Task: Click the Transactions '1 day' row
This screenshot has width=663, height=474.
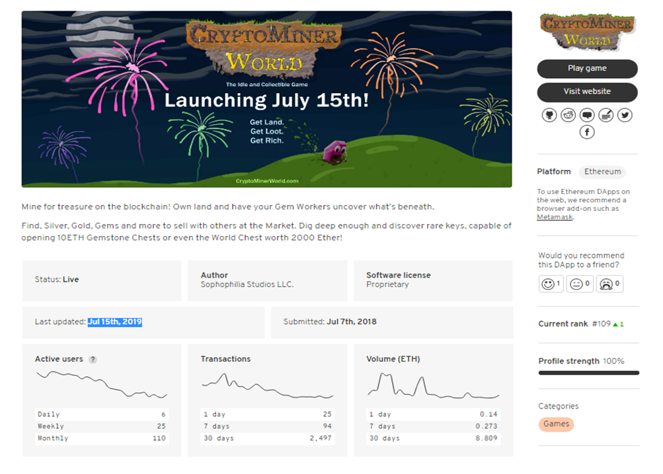Action: coord(267,415)
